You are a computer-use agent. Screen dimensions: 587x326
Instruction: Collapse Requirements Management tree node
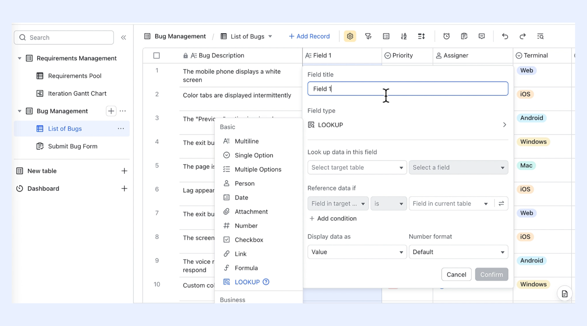coord(20,58)
